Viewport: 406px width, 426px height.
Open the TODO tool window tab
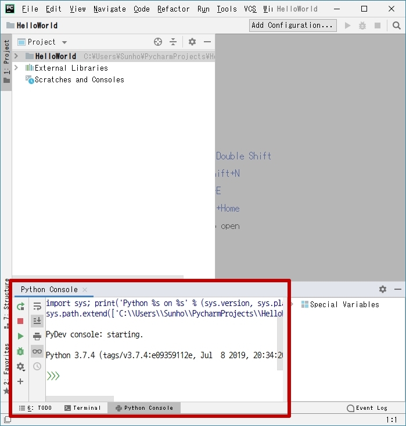pyautogui.click(x=35, y=408)
